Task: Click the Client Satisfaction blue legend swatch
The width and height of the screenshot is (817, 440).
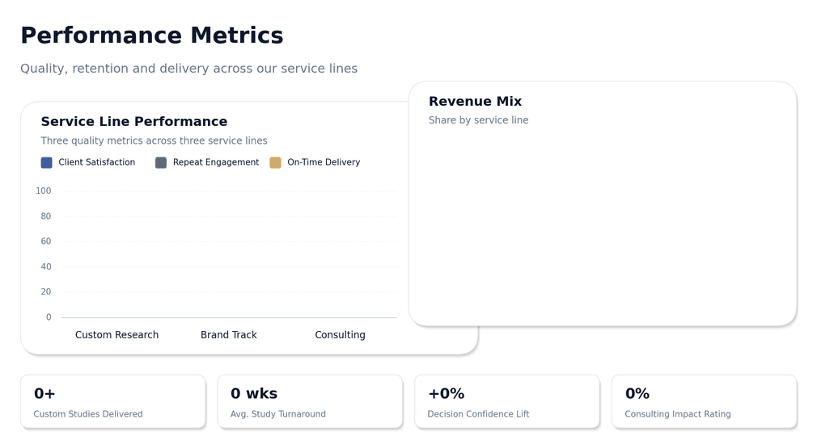Action: (x=46, y=163)
